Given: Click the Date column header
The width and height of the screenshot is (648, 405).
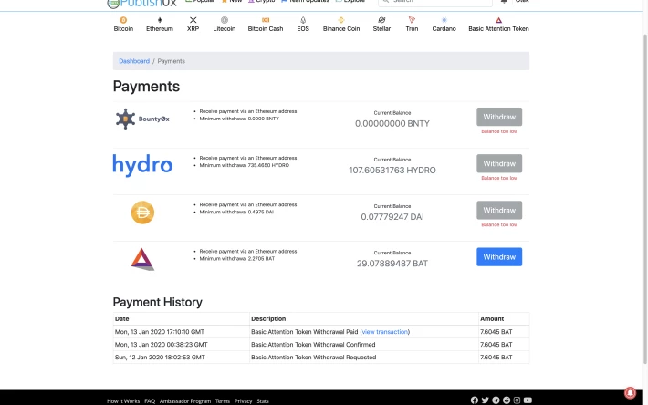Looking at the screenshot, I should [x=122, y=318].
